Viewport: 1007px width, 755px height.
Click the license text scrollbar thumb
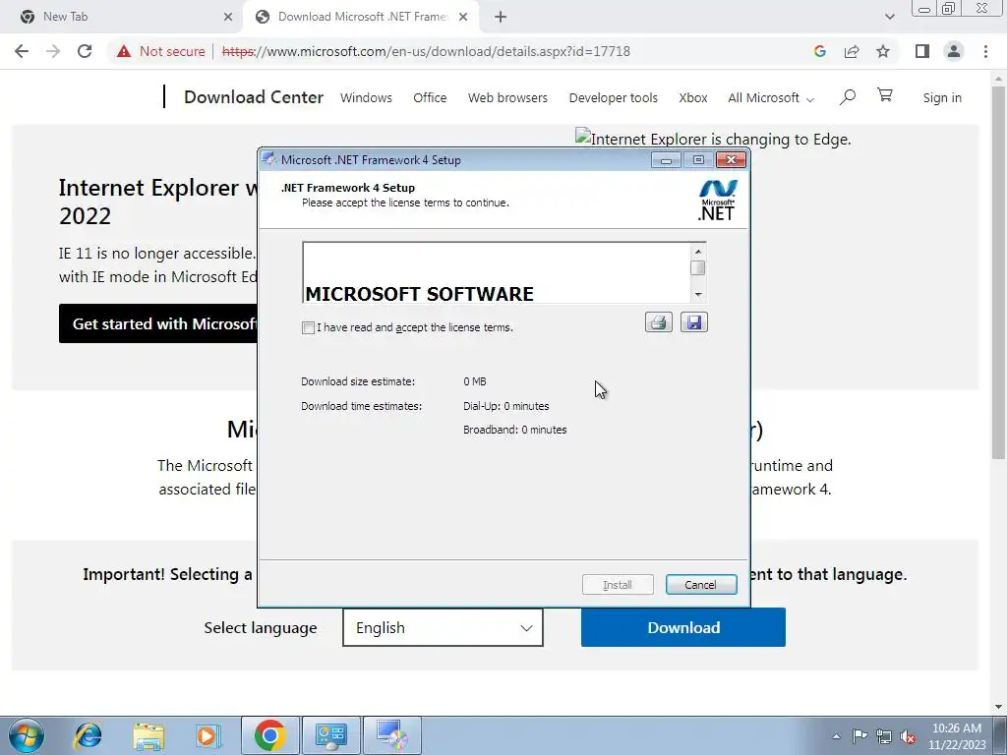point(698,267)
